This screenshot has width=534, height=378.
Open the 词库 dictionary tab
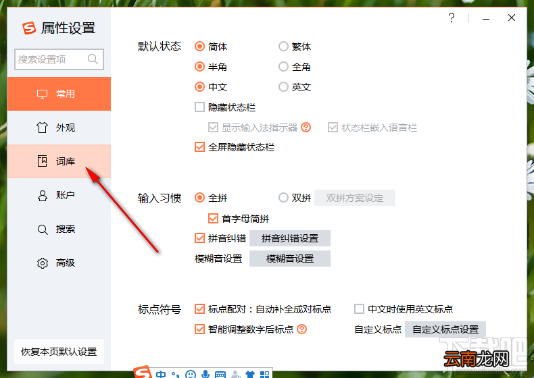click(59, 161)
